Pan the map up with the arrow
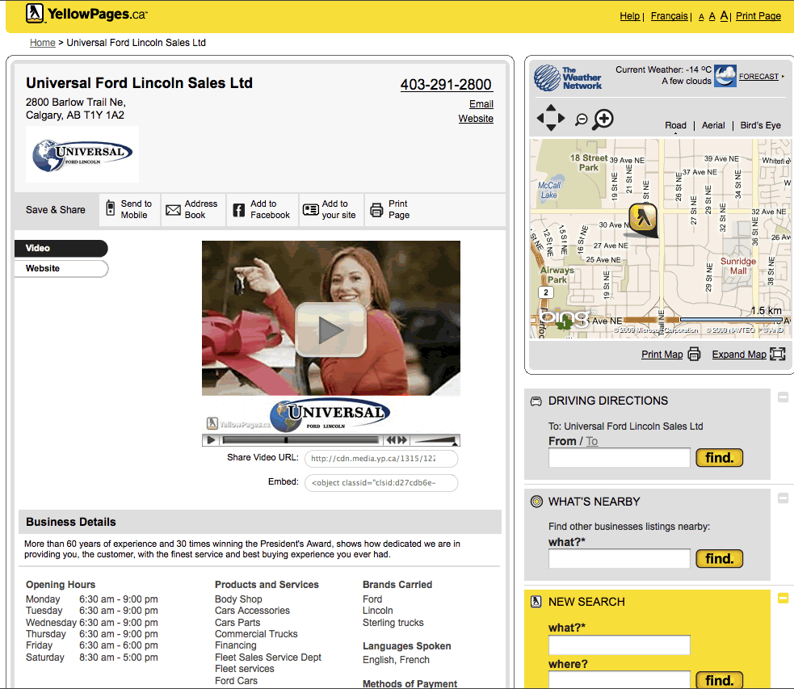Image resolution: width=794 pixels, height=689 pixels. 551,107
